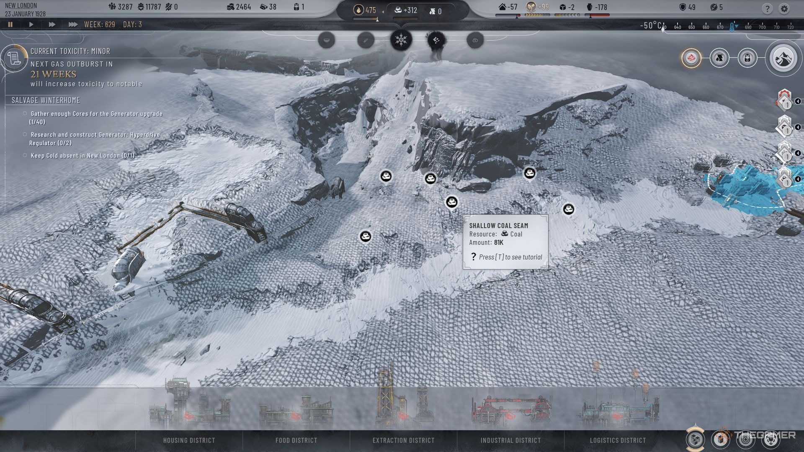The height and width of the screenshot is (452, 804).
Task: Expand the bottom side notification arrow
Action: [798, 179]
